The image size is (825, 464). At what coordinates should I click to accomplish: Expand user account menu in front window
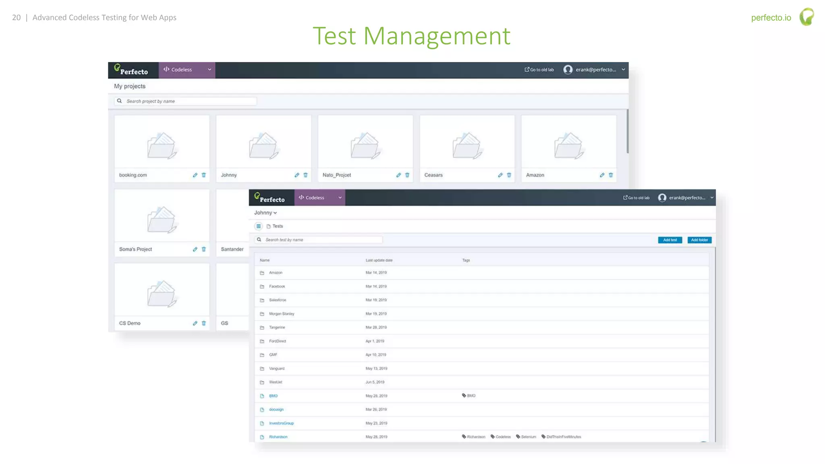(x=712, y=198)
